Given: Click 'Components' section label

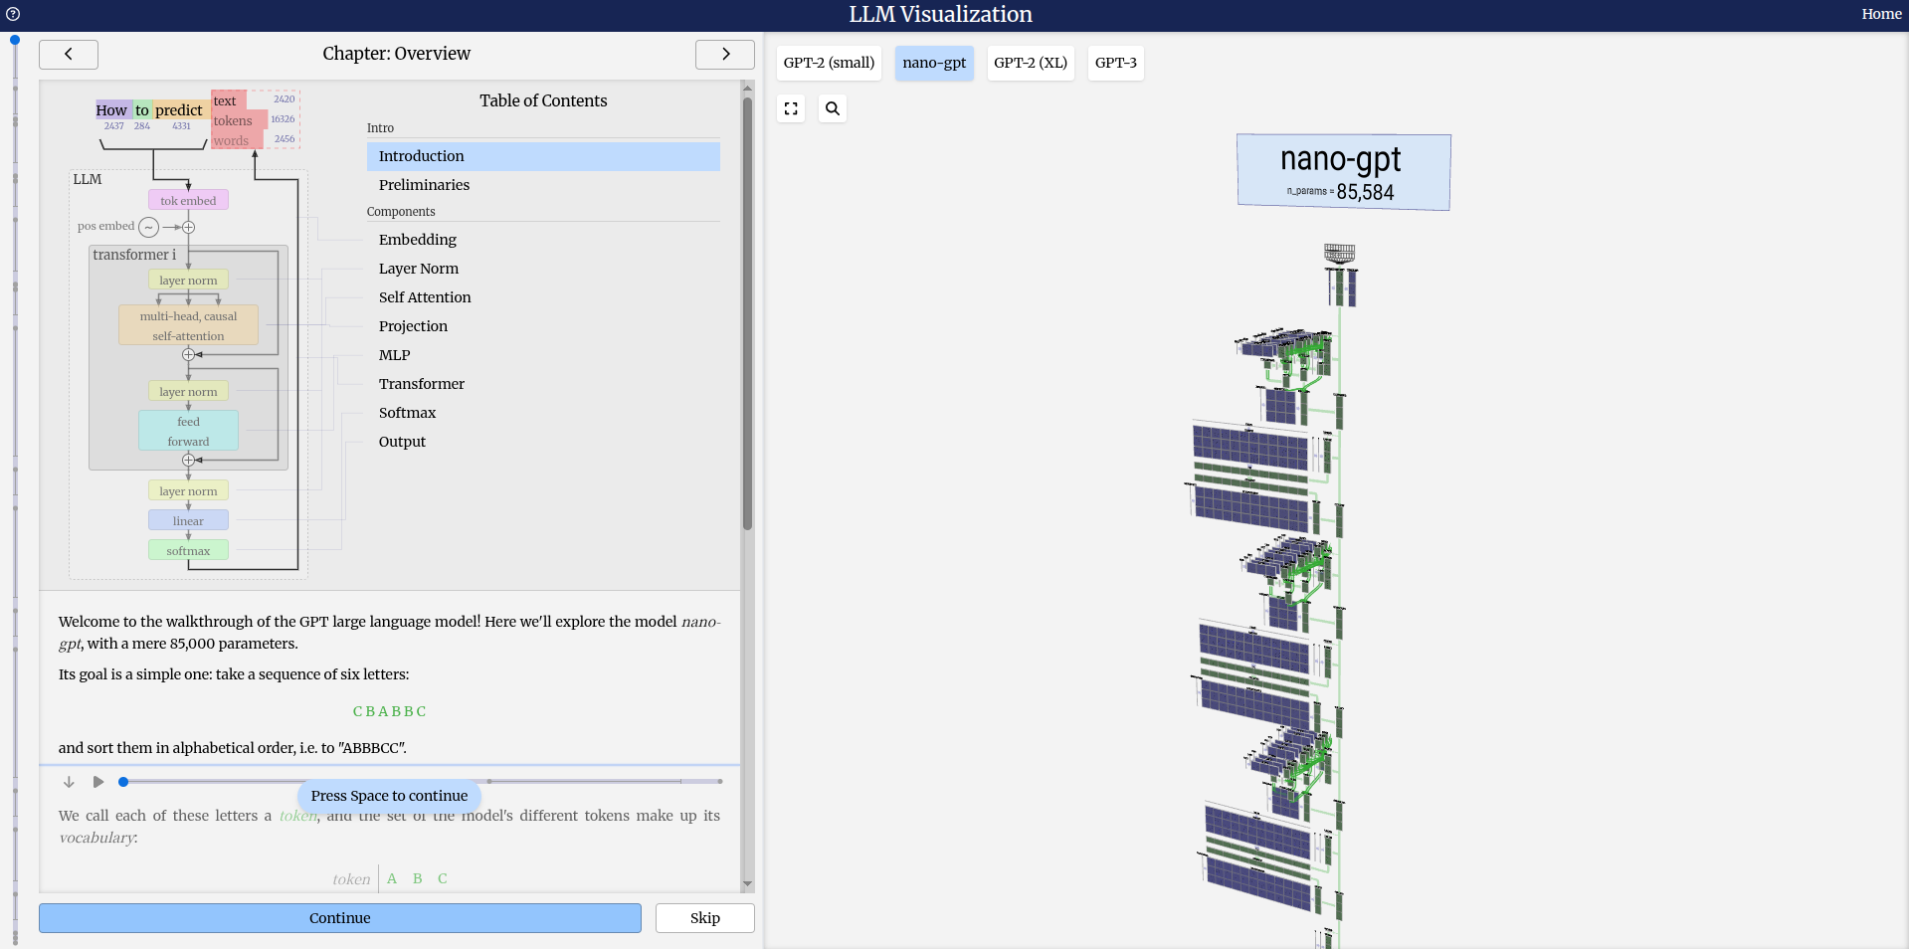Looking at the screenshot, I should 401,212.
